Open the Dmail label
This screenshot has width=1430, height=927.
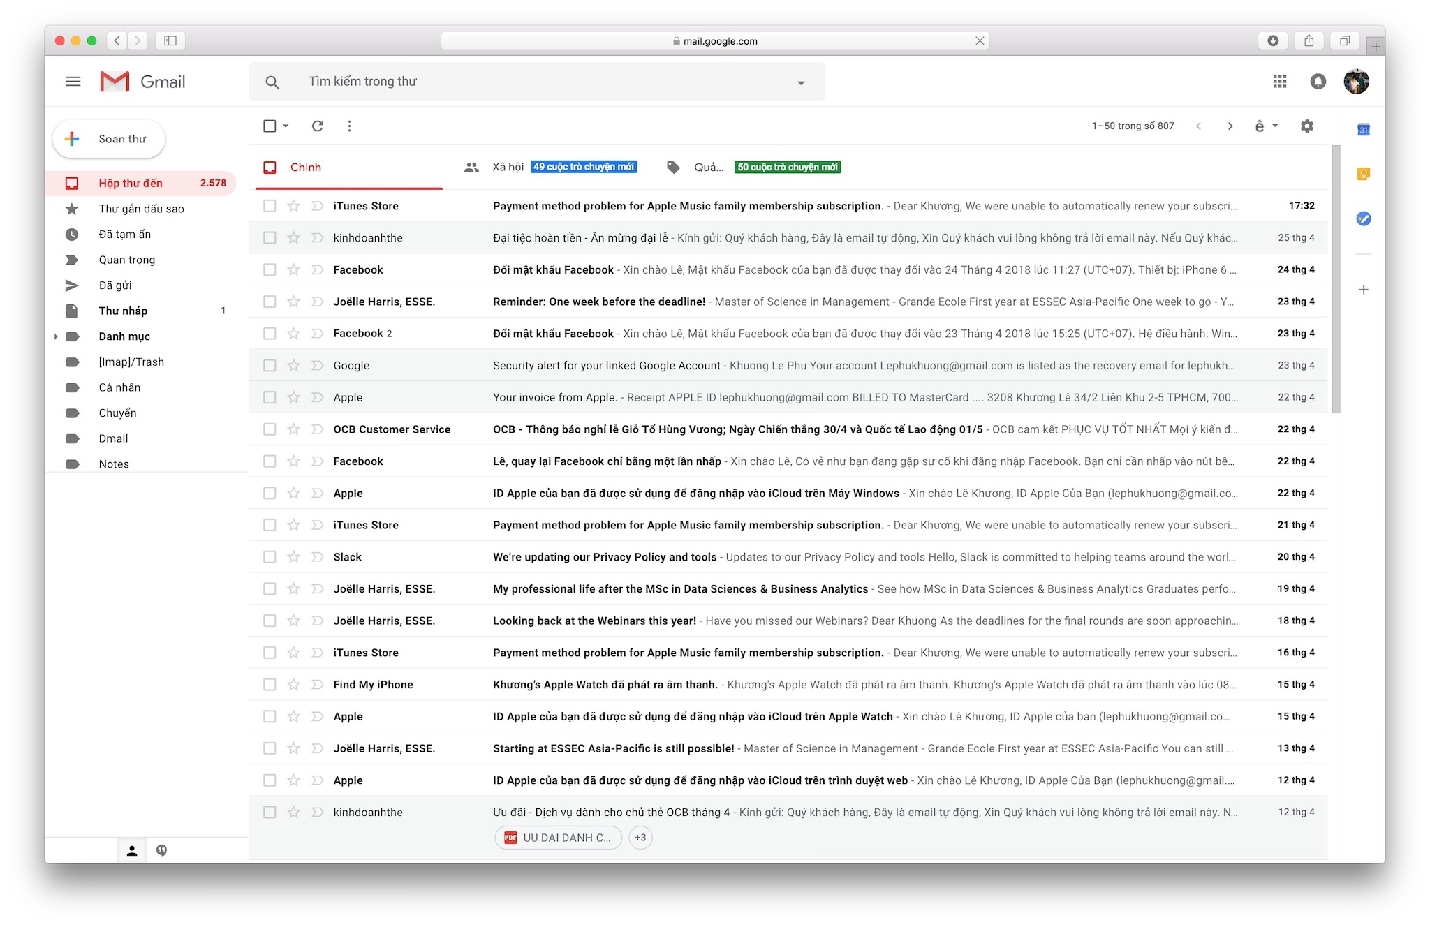(x=141, y=438)
